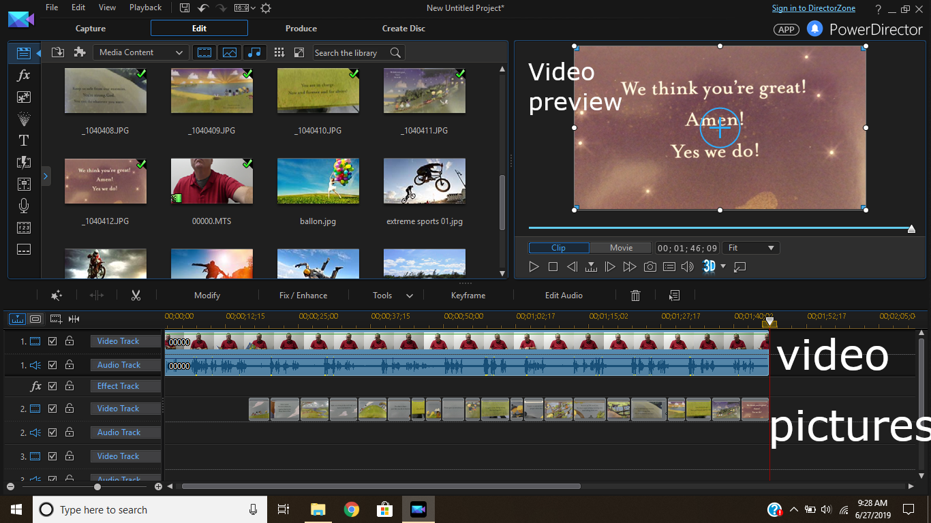Click the Fix / Enhance button
This screenshot has width=931, height=523.
303,296
